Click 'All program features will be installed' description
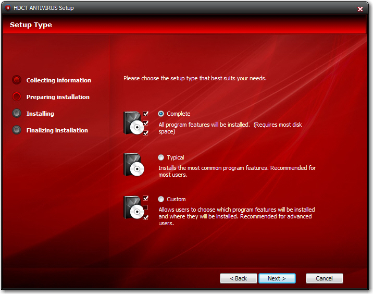Image resolution: width=373 pixels, height=294 pixels. 230,128
